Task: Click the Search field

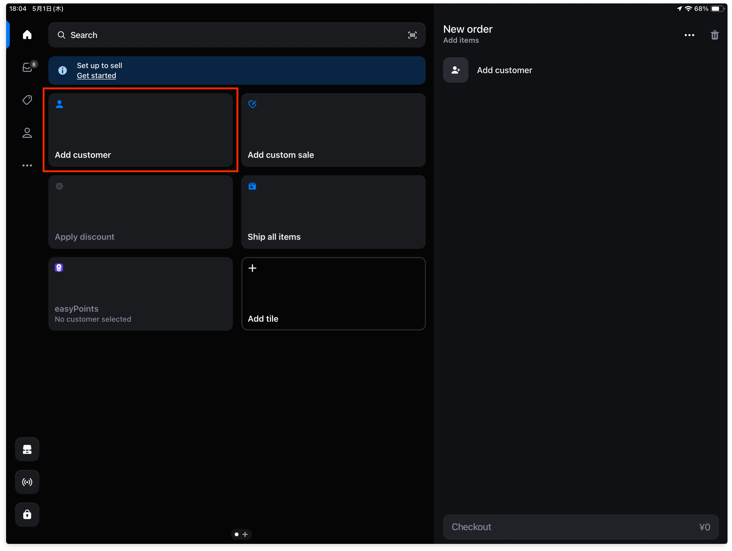Action: [x=237, y=35]
